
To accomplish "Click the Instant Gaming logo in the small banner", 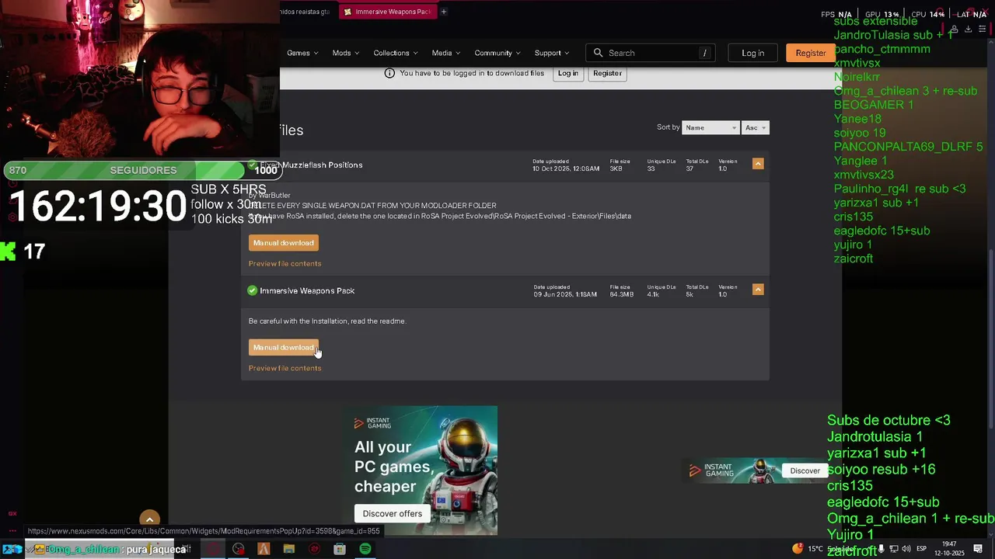I will tap(711, 470).
